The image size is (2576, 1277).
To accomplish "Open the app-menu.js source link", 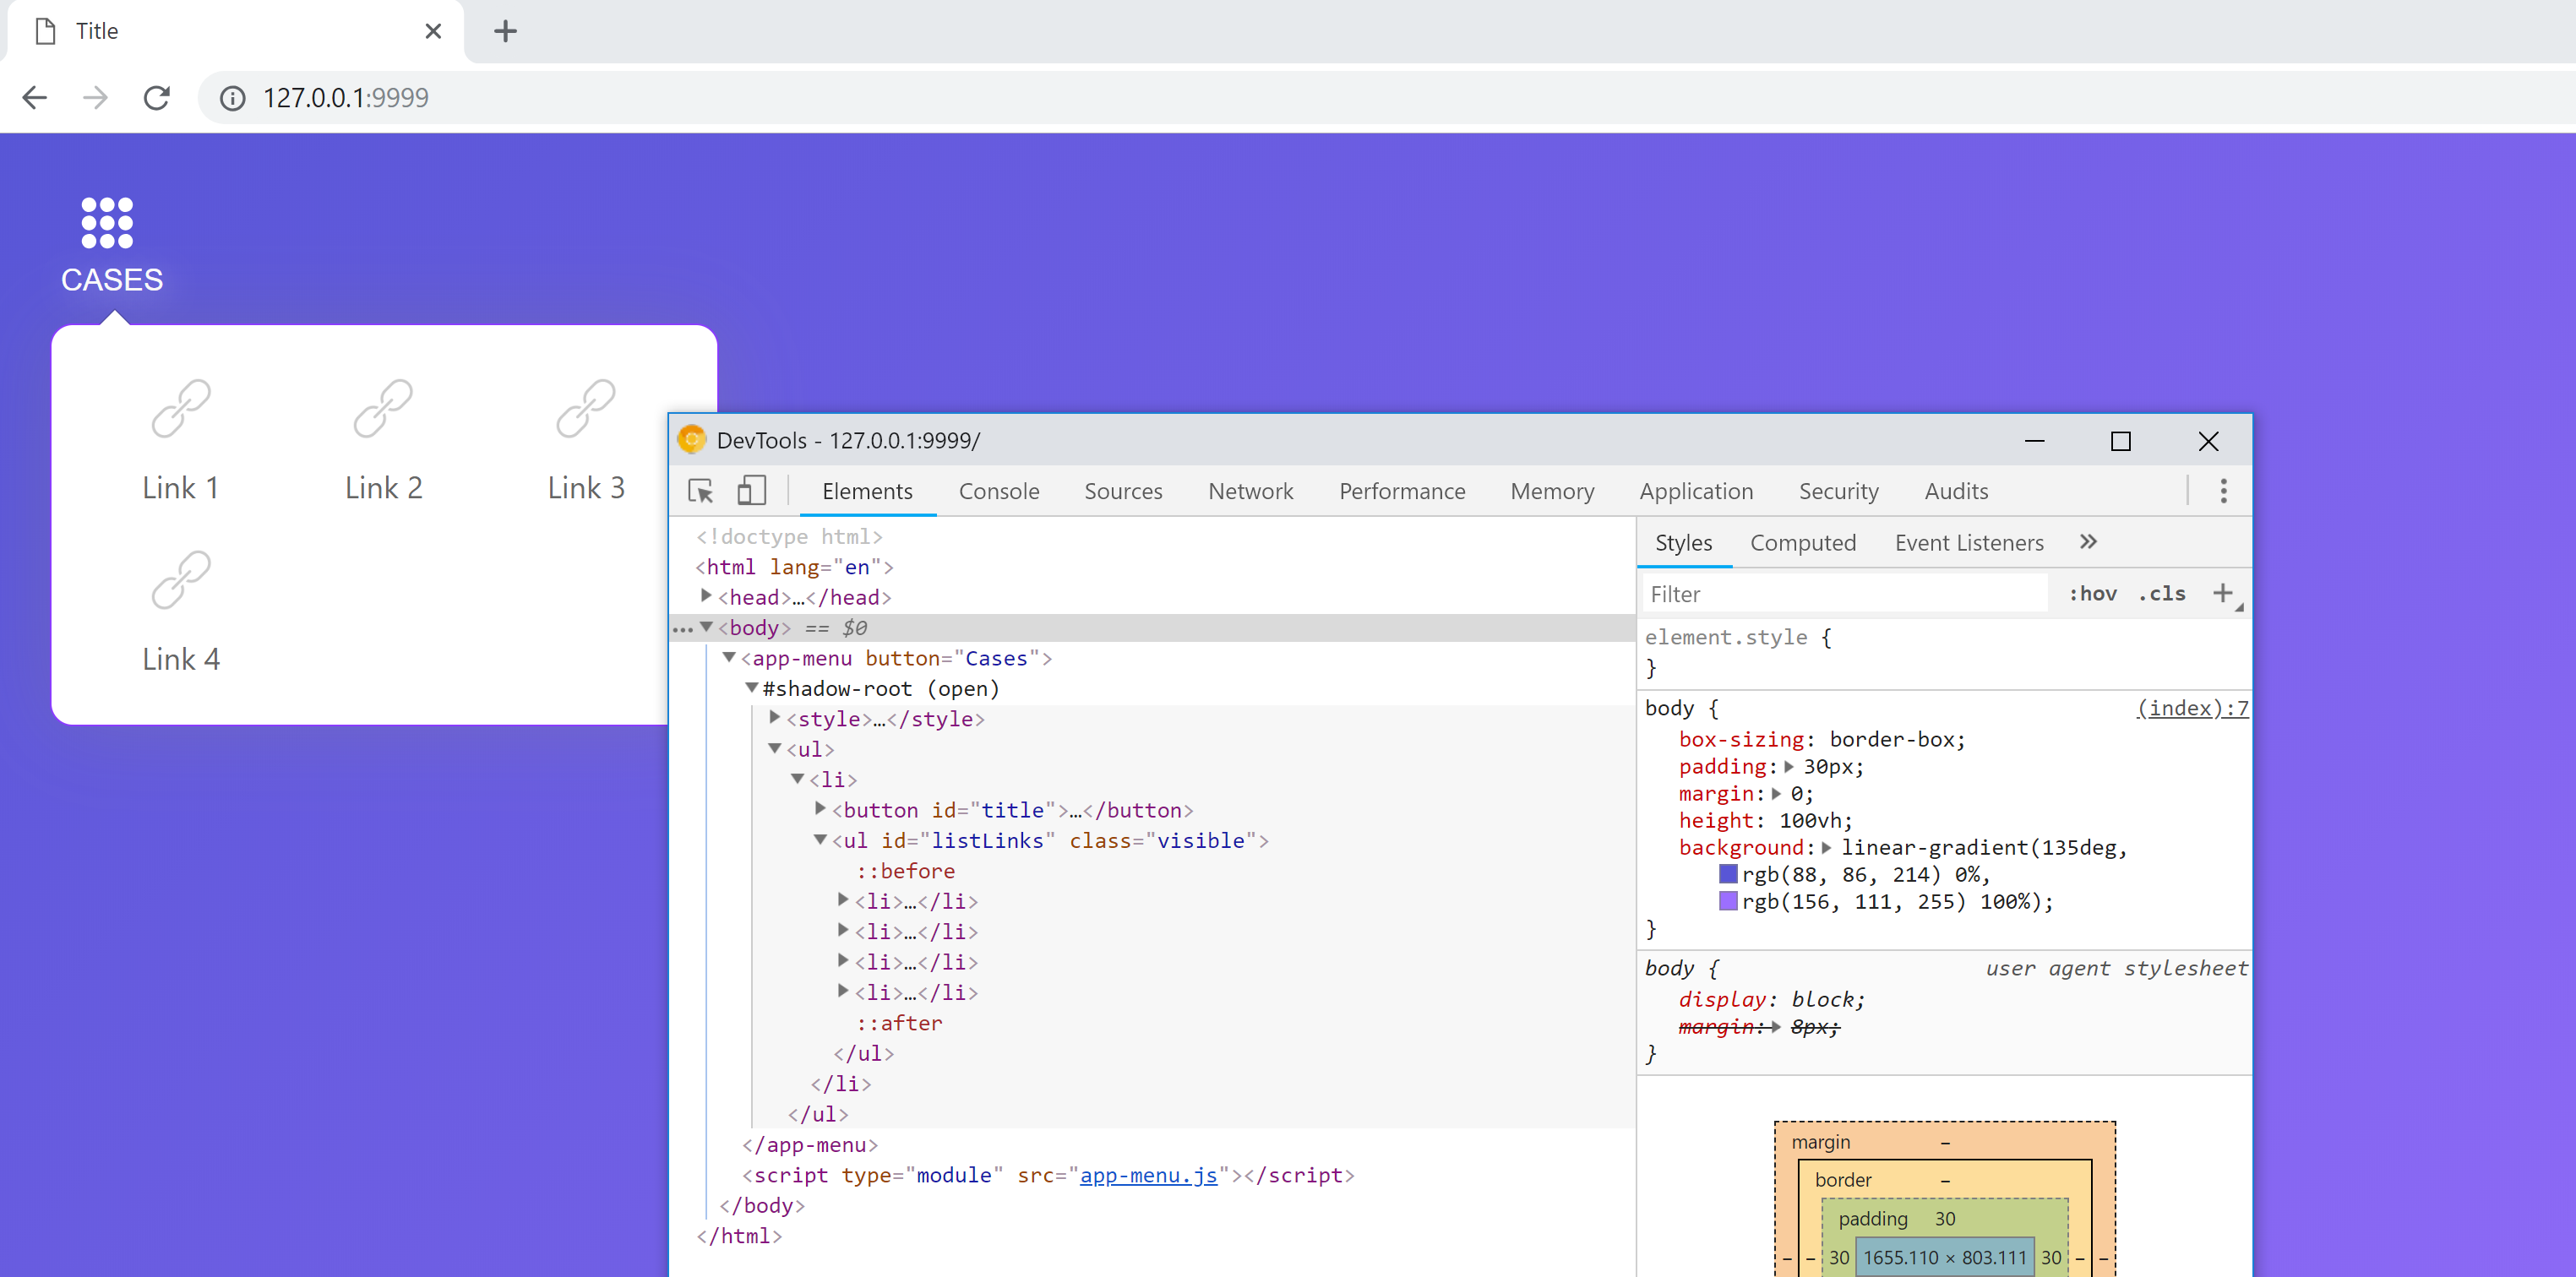I will (x=1148, y=1175).
